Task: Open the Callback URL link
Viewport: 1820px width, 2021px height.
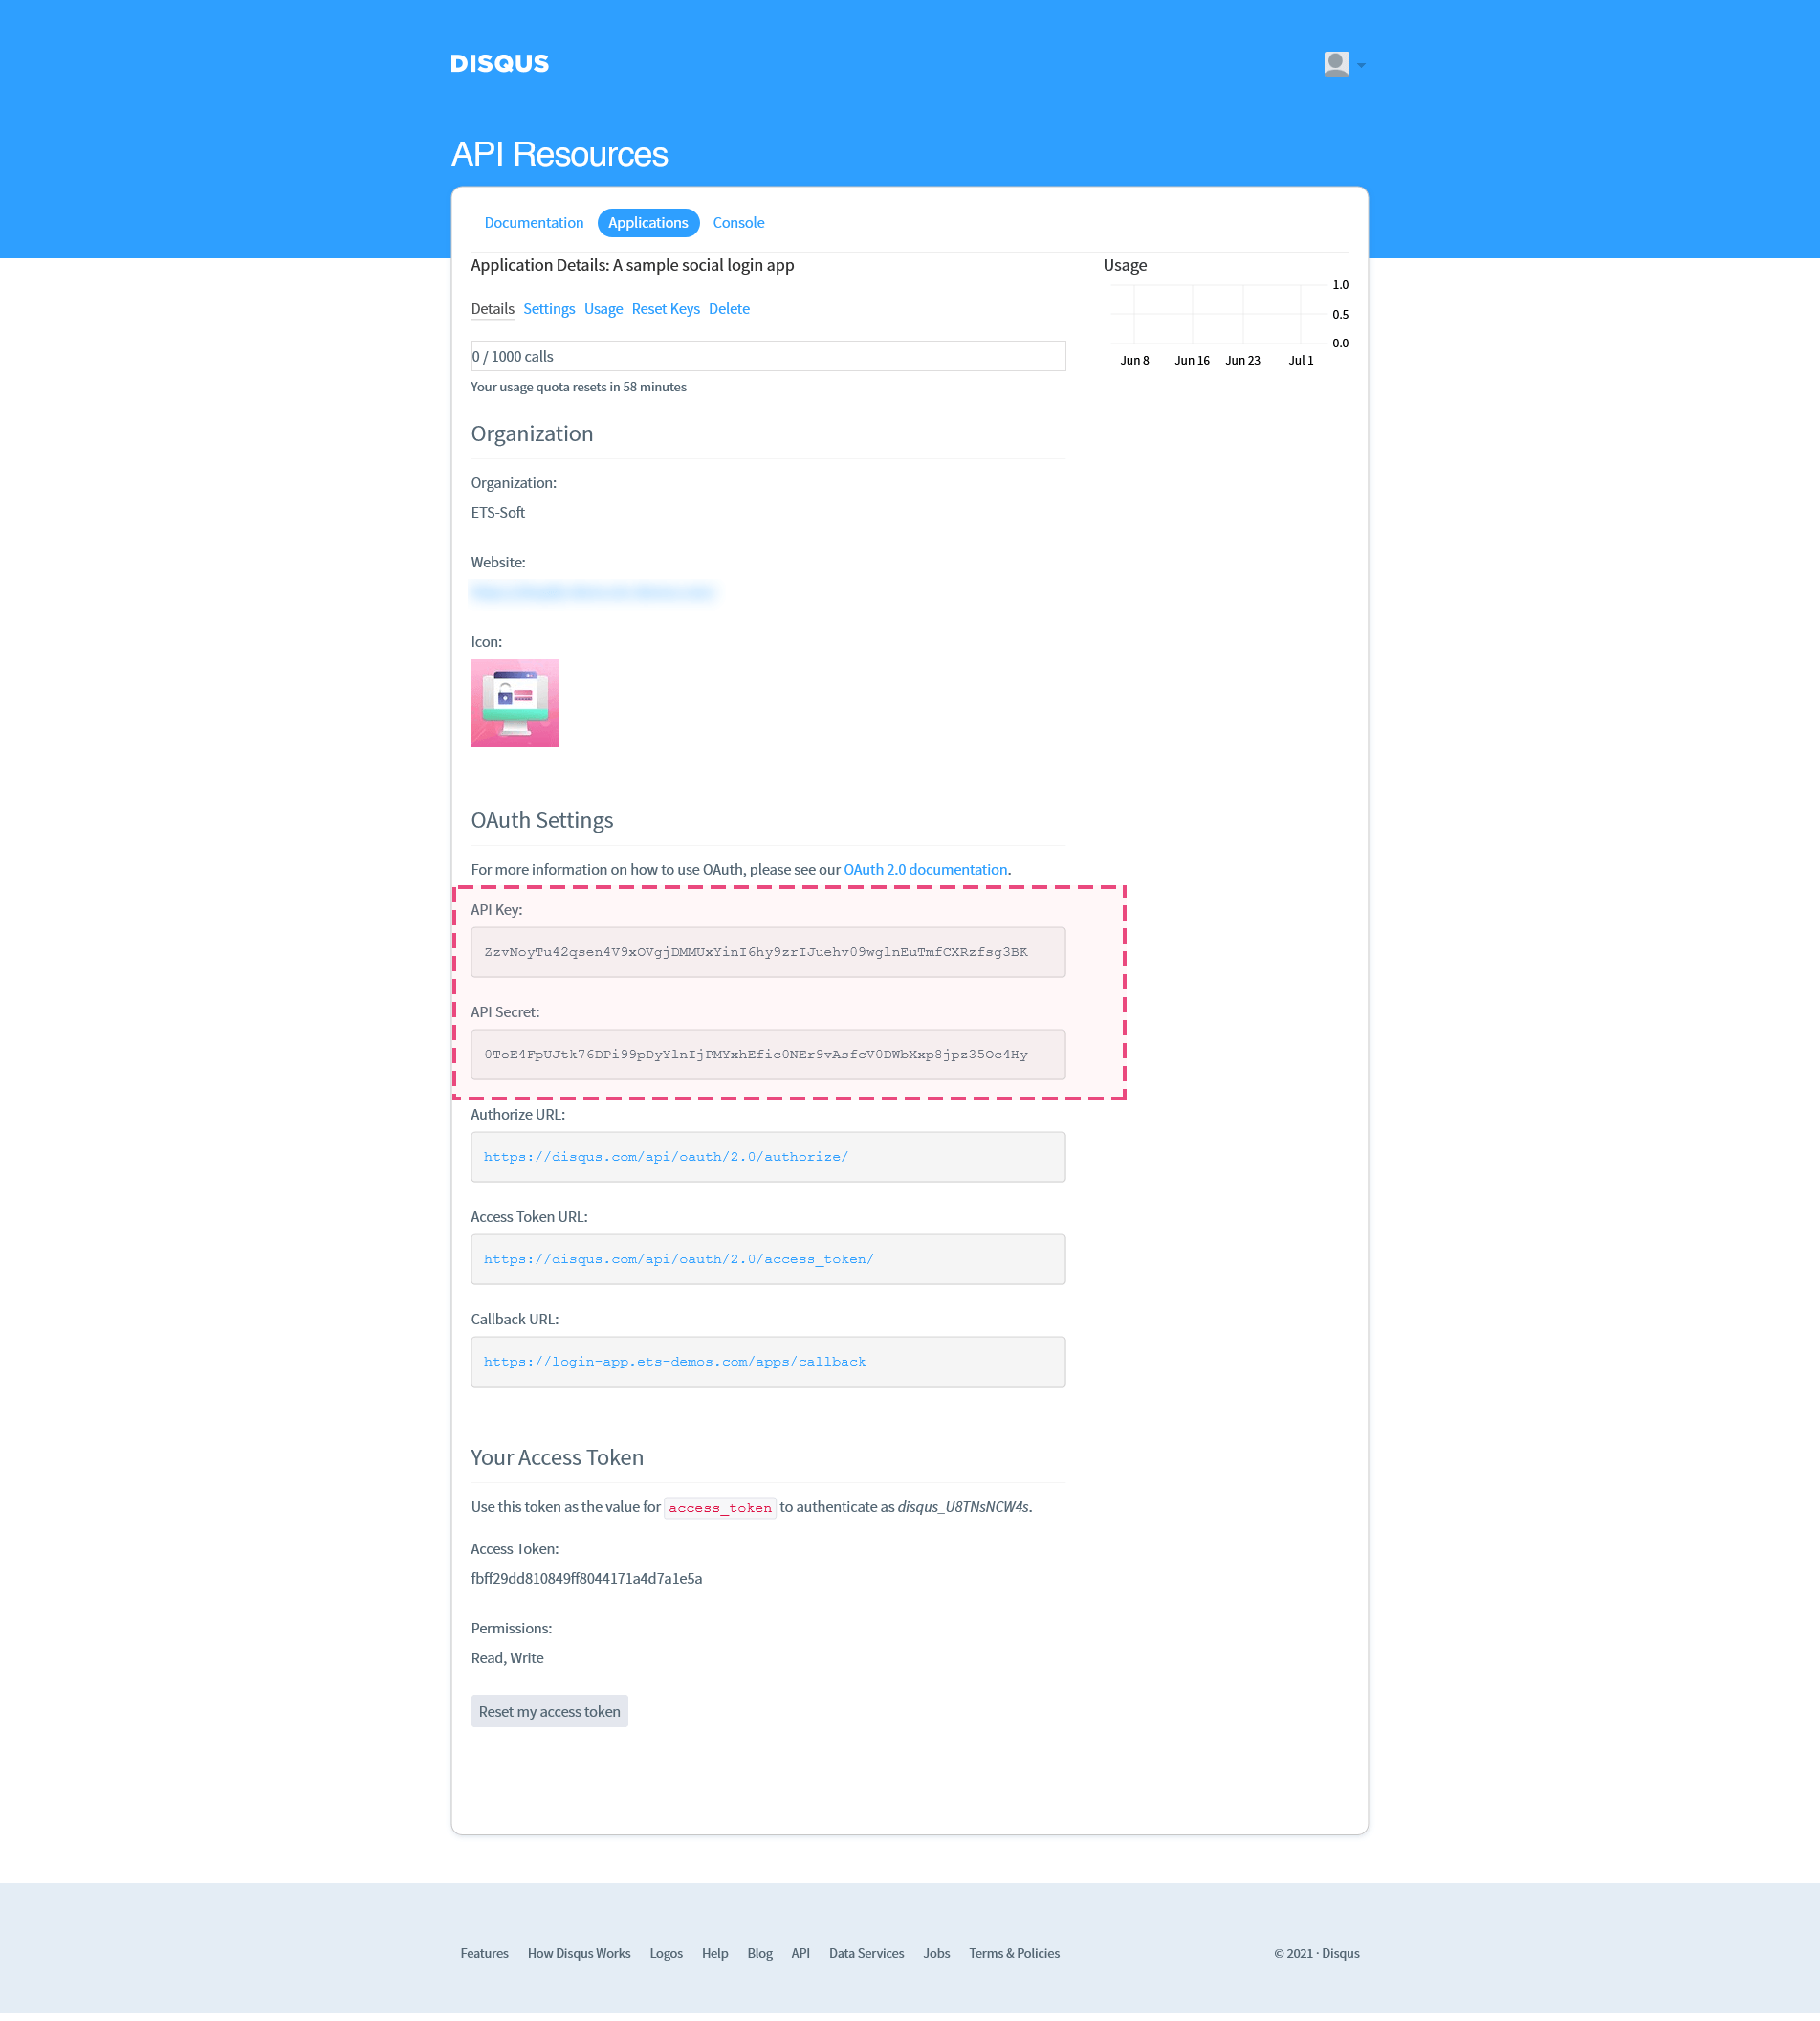Action: [x=674, y=1362]
